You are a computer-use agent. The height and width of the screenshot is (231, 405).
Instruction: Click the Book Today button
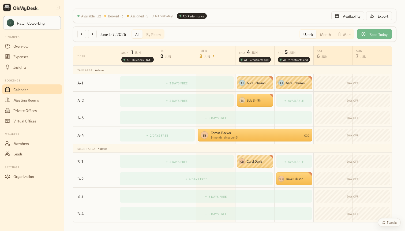pyautogui.click(x=374, y=34)
